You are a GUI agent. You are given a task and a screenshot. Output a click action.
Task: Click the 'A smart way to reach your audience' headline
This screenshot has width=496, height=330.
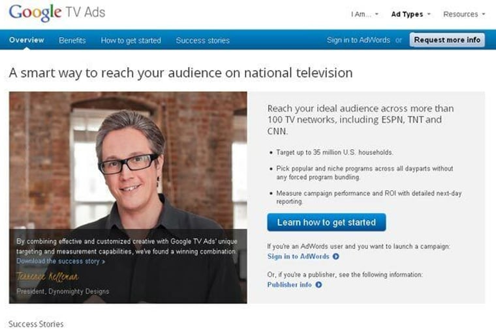click(x=181, y=72)
